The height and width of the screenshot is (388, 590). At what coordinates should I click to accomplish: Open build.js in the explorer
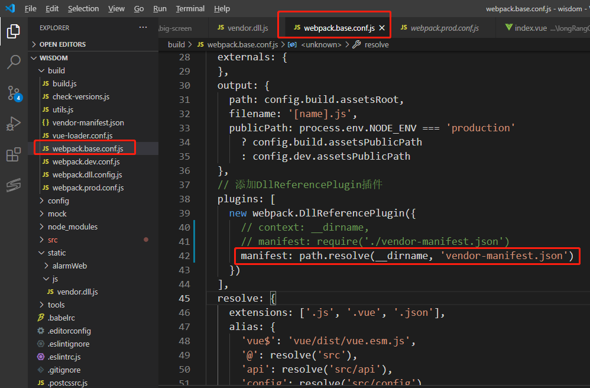point(93,83)
